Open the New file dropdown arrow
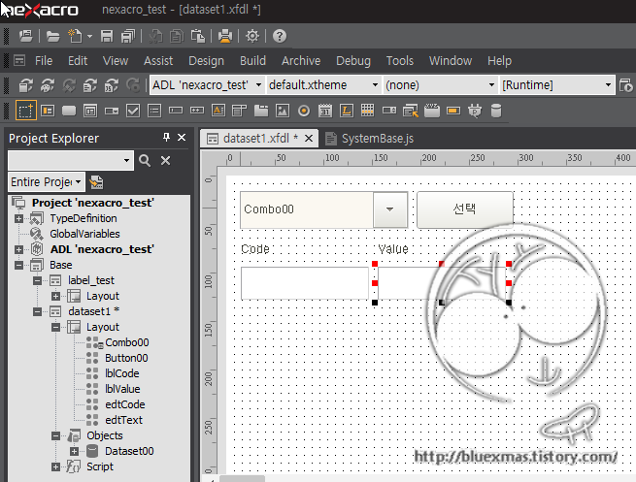The height and width of the screenshot is (482, 636). pos(89,37)
